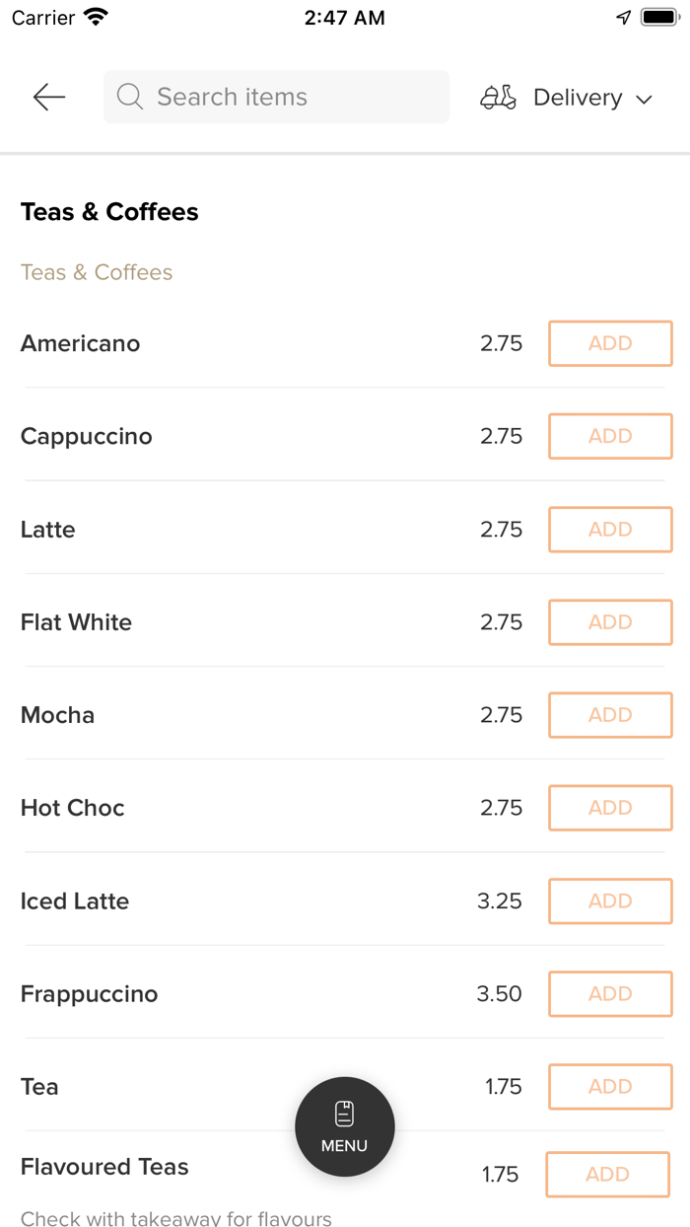Tap the location arrow in status bar
690x1227 pixels.
coord(623,17)
